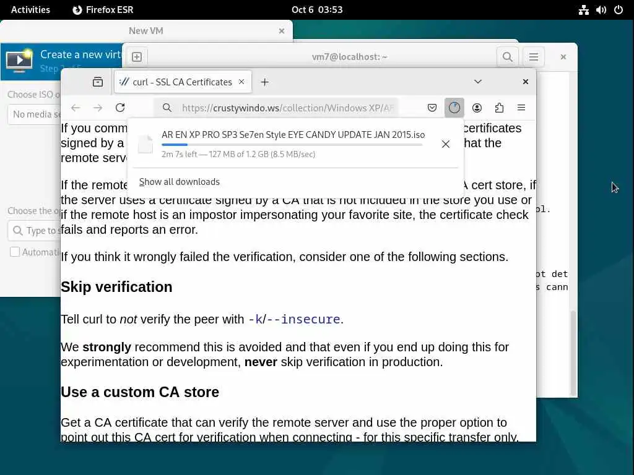
Task: Close the curl - SSL CA Certificates tab
Action: point(241,82)
